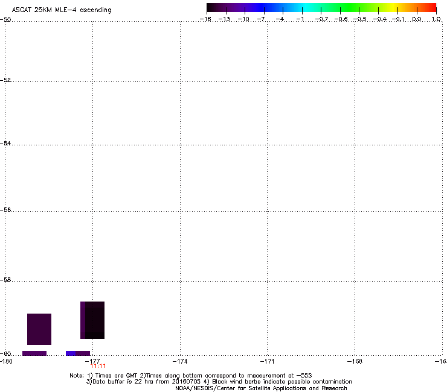Click the longitude axis label -174
Viewport: 447px width, 392px height.
180,361
